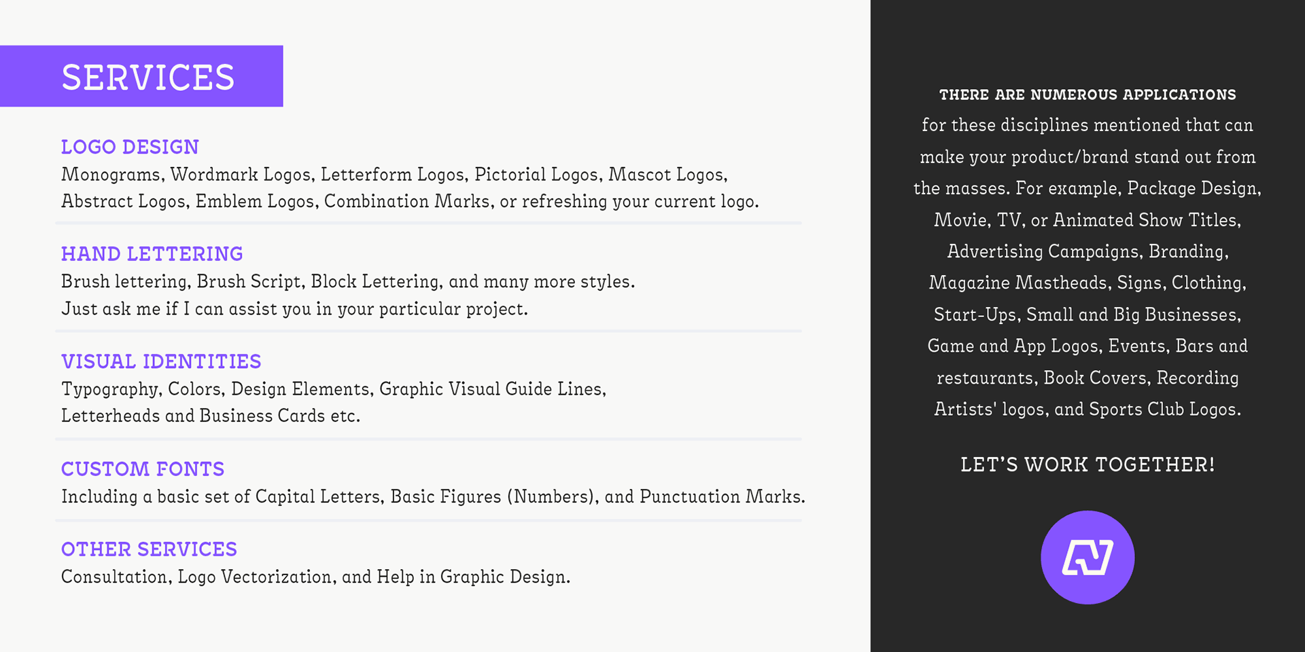Click the Abstract Logos, Emblem Logos line
The width and height of the screenshot is (1305, 652).
[410, 202]
